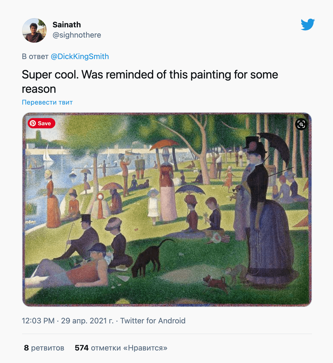The height and width of the screenshot is (363, 333).
Task: Click the "В ответ" reply label
Action: click(x=35, y=56)
